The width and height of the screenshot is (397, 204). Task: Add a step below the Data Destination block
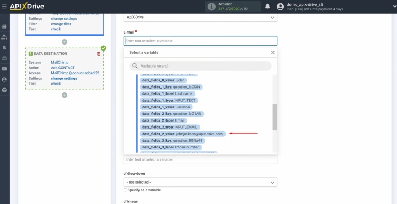coord(65,95)
